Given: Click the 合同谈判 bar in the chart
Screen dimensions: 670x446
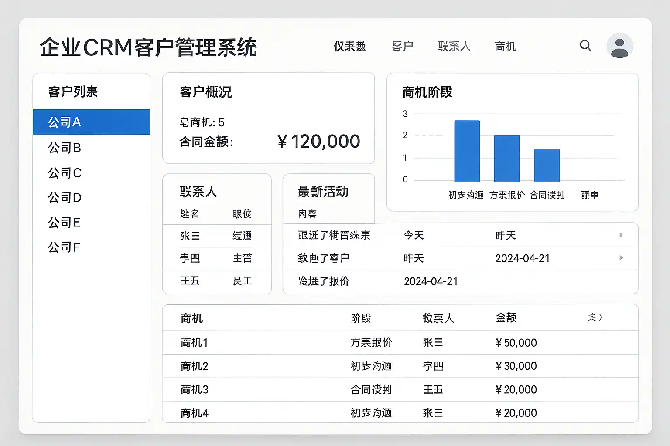Looking at the screenshot, I should pos(547,166).
